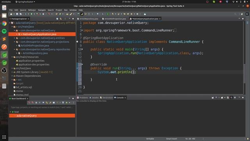
Task: Click Collapse All in Package Explorer
Action: click(57, 19)
